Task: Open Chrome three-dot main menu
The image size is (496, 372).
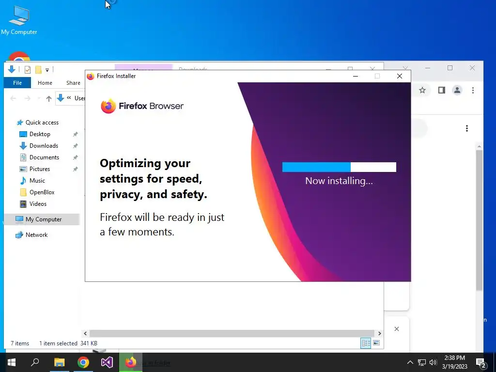Action: pyautogui.click(x=473, y=91)
